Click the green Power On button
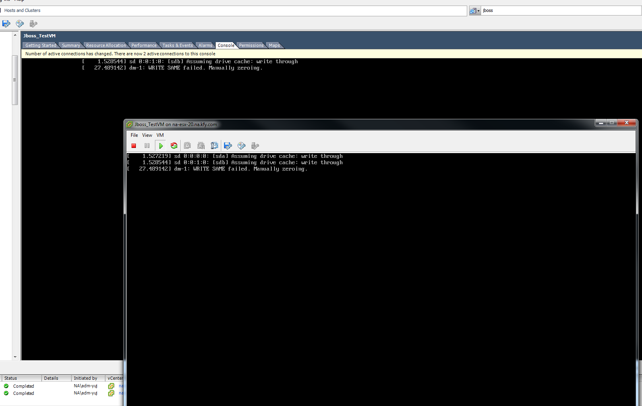Viewport: 642px width, 406px height. (160, 146)
